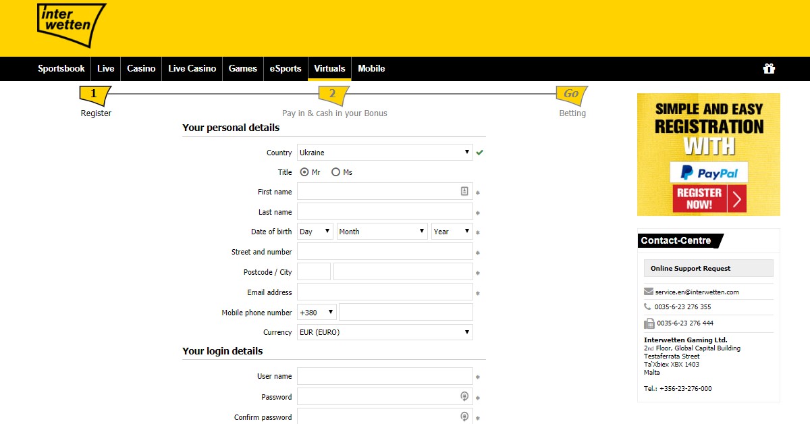Click the key icon in Password field
The width and height of the screenshot is (810, 424).
[464, 396]
